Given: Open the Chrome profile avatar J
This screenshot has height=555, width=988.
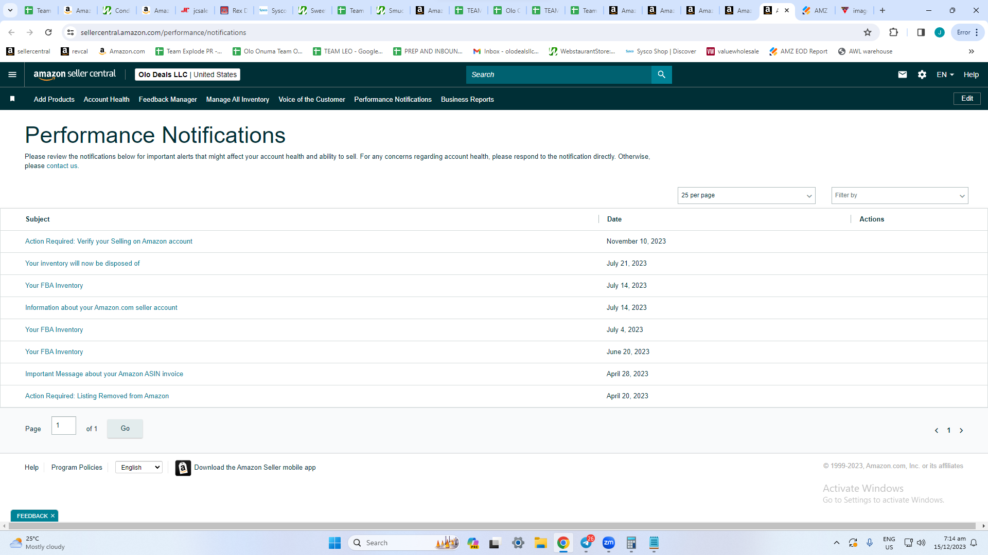Looking at the screenshot, I should [940, 32].
